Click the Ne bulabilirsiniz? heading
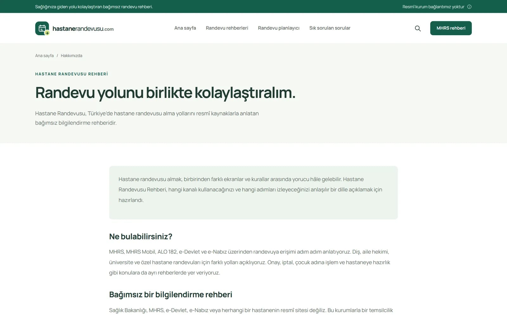This screenshot has height=317, width=507. tap(141, 236)
